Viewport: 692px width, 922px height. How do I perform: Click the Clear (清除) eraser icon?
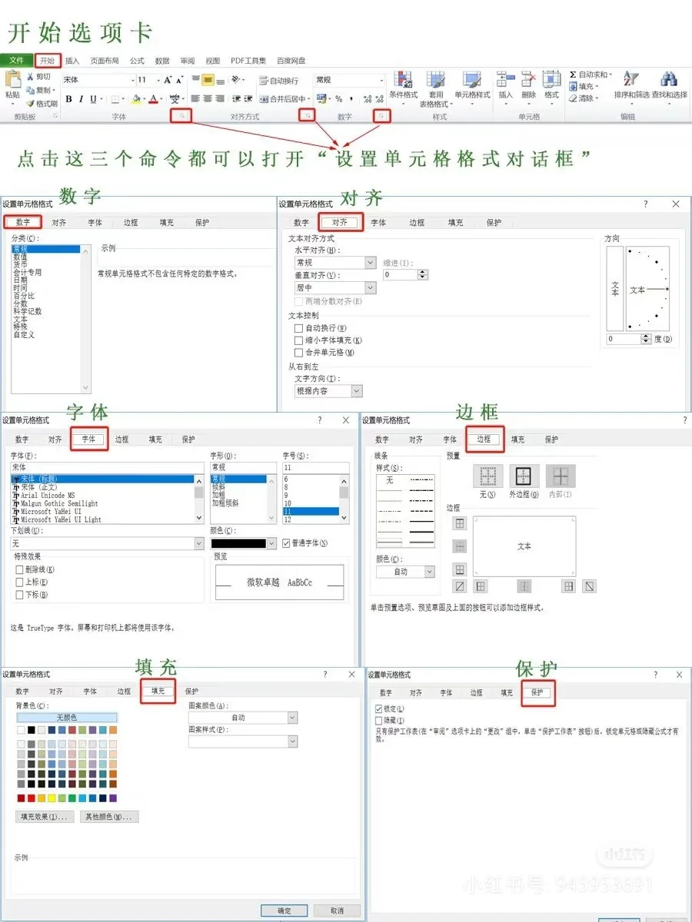(x=573, y=98)
